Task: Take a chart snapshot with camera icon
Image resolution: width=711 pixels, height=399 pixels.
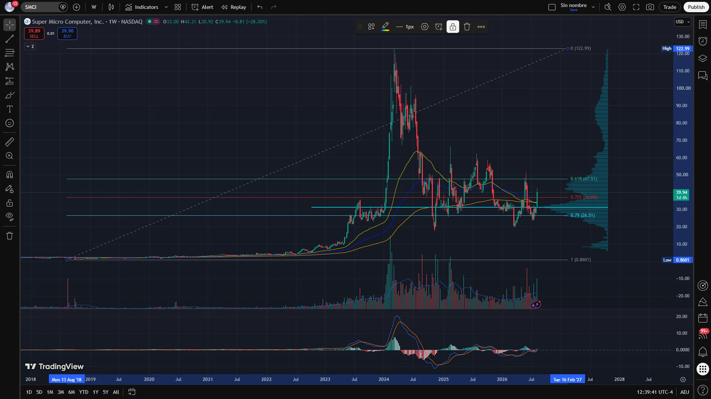Action: 650,7
